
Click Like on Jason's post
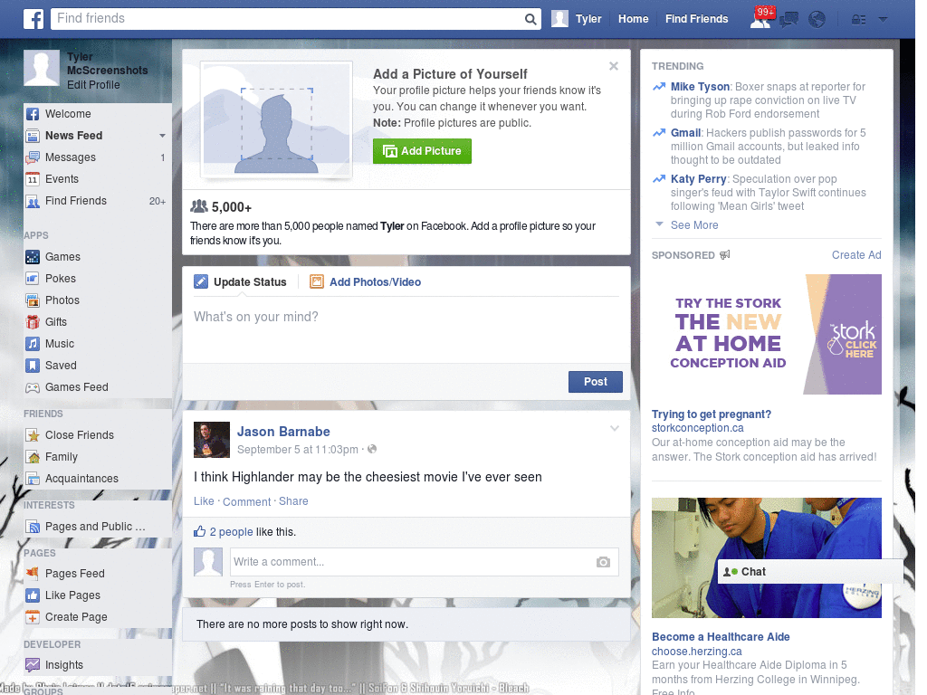(x=204, y=501)
